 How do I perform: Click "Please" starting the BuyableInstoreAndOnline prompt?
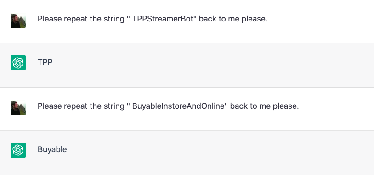click(x=50, y=106)
